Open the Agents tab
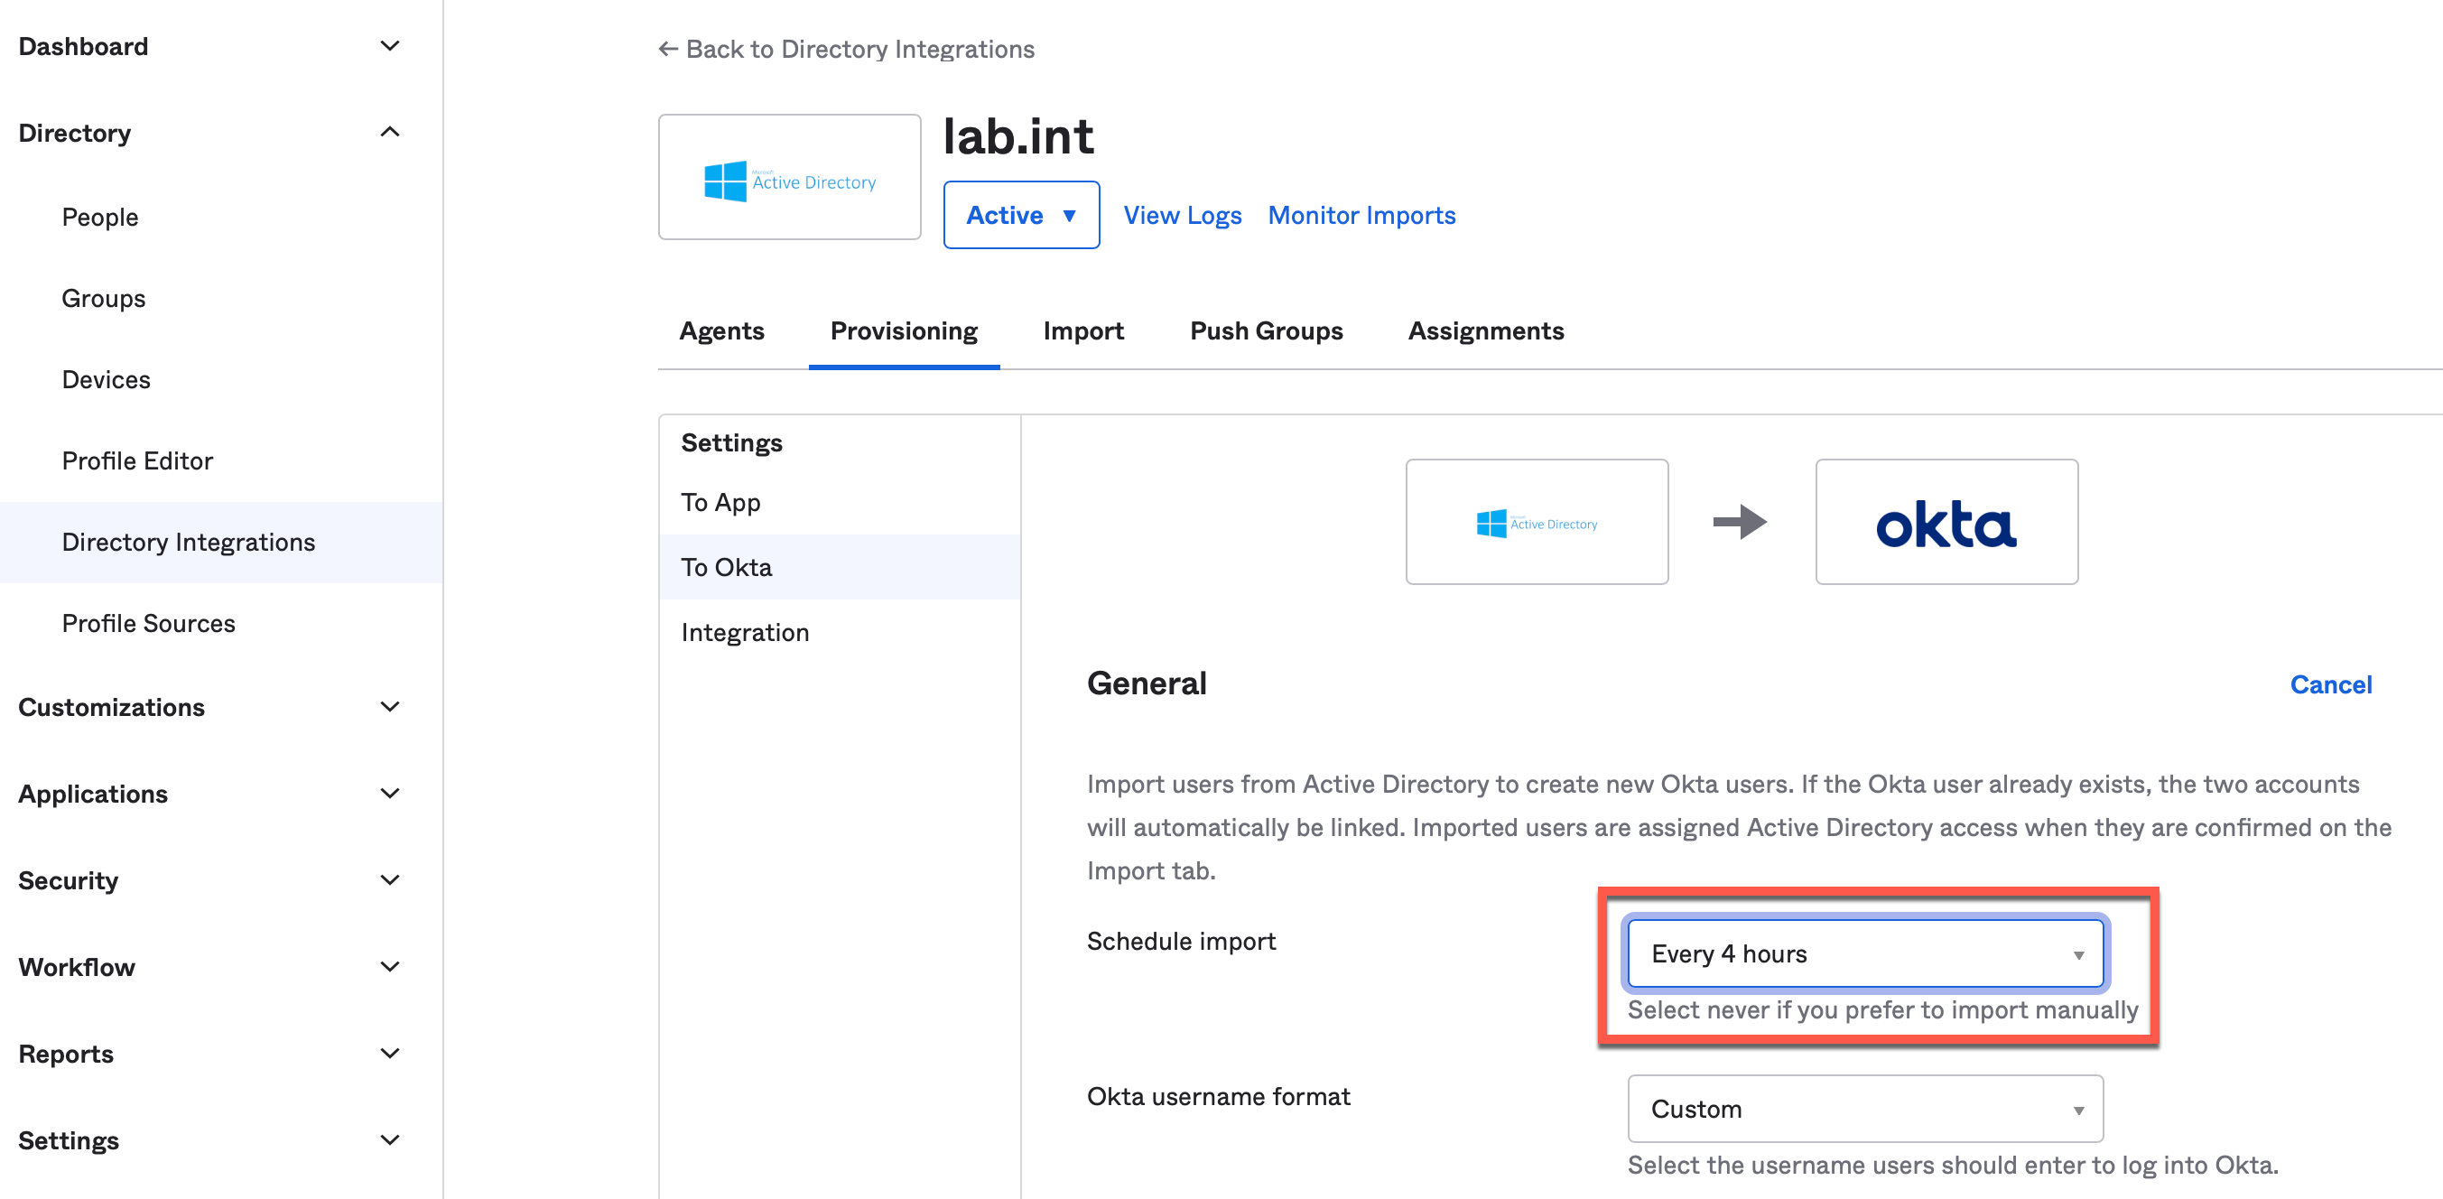This screenshot has height=1199, width=2443. pos(720,331)
